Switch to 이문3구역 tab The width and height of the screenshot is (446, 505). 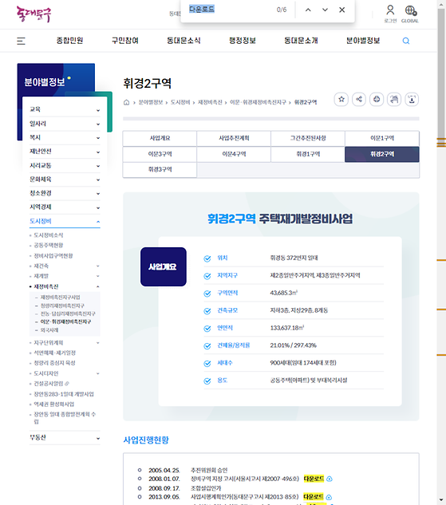pos(160,154)
